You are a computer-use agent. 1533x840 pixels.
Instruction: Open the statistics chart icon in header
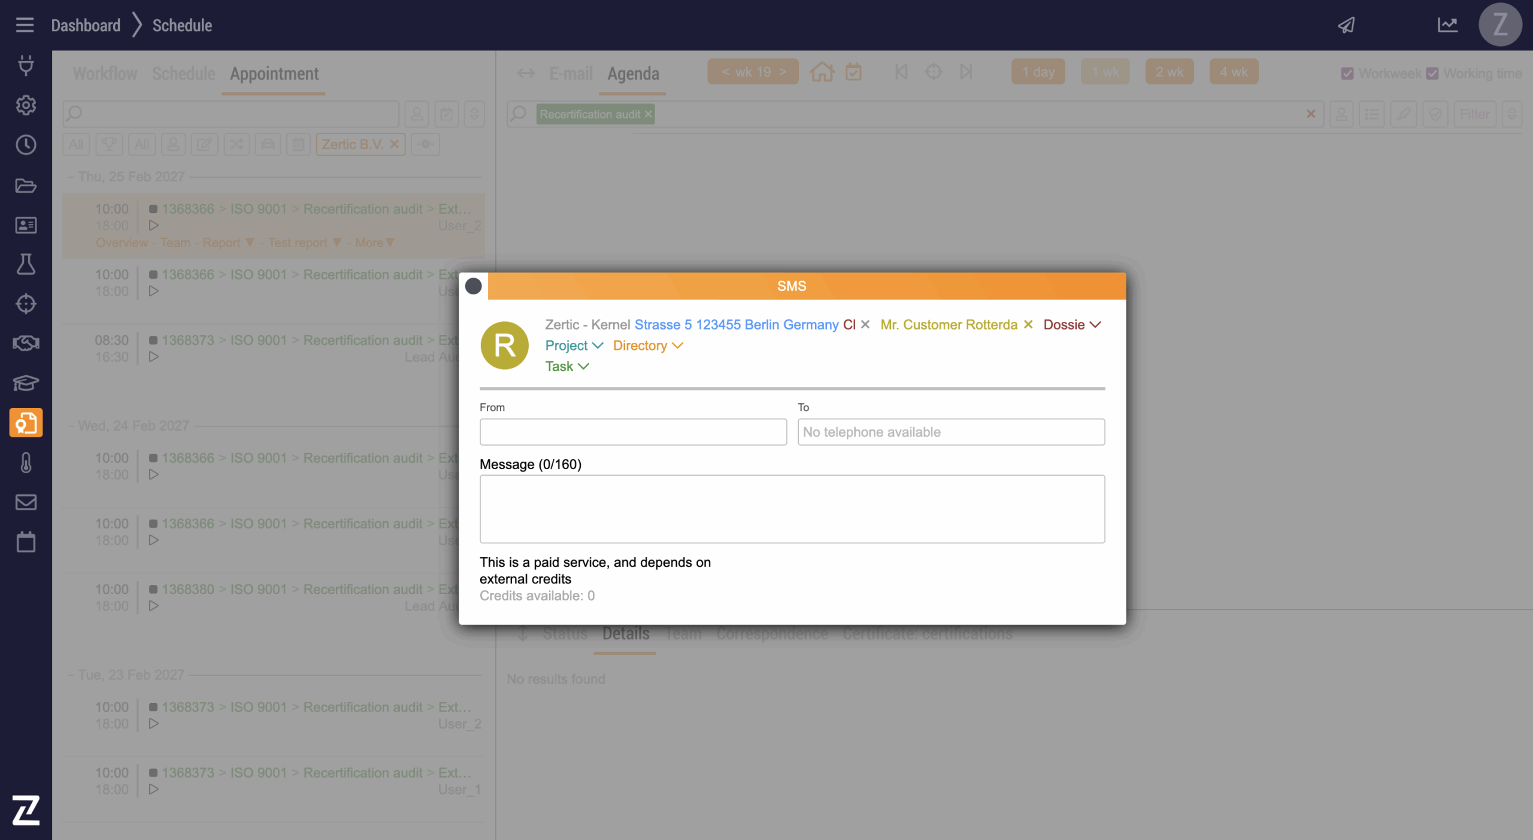tap(1447, 25)
